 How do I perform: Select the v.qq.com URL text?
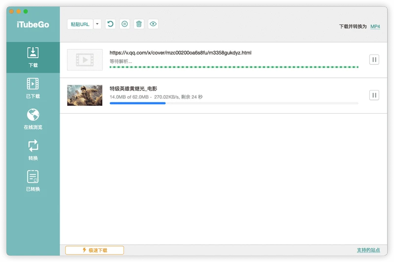[x=180, y=53]
